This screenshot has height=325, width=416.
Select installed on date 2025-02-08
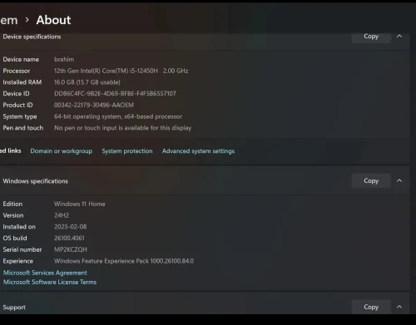pyautogui.click(x=71, y=227)
